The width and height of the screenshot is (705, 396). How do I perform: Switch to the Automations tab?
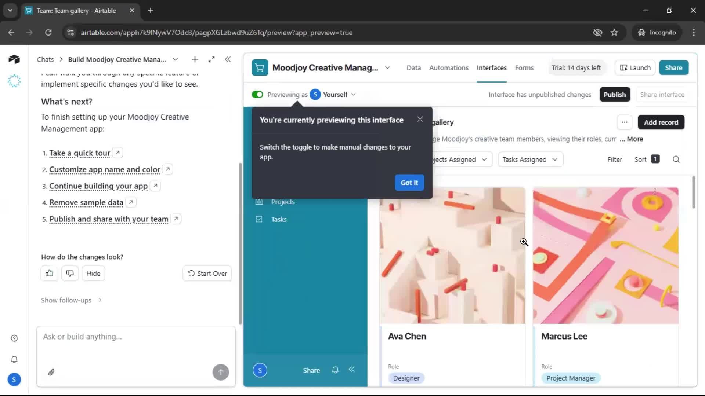(449, 68)
